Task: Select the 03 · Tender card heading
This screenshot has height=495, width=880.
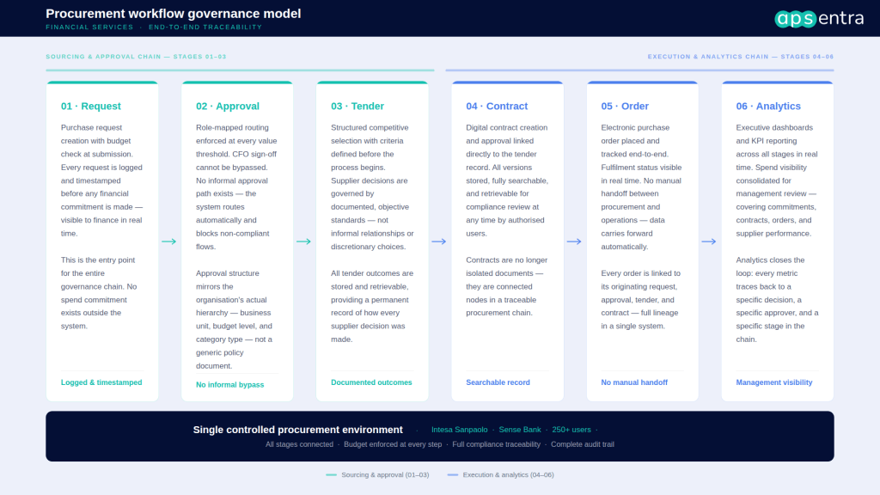Action: [x=357, y=106]
